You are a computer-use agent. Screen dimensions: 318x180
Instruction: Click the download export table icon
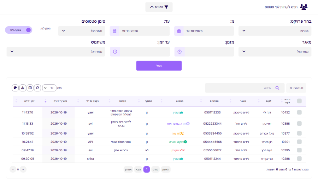click(x=23, y=88)
